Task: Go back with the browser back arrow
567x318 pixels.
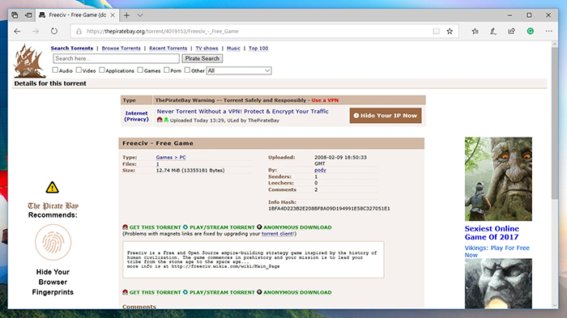Action: pyautogui.click(x=17, y=32)
